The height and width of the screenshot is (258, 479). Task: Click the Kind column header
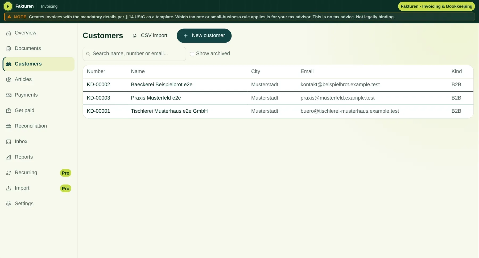[x=457, y=71]
